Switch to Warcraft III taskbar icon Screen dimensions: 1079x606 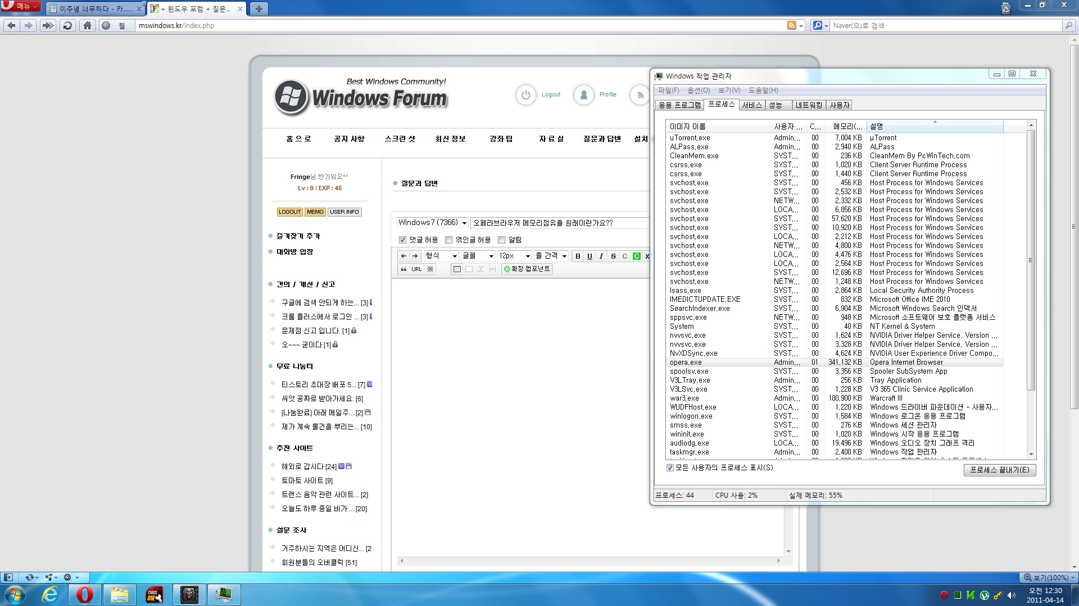point(189,595)
